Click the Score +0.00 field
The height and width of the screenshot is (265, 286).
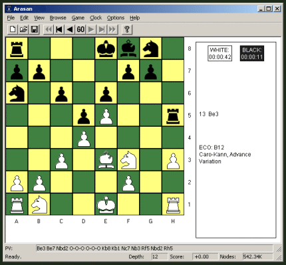tap(205, 257)
